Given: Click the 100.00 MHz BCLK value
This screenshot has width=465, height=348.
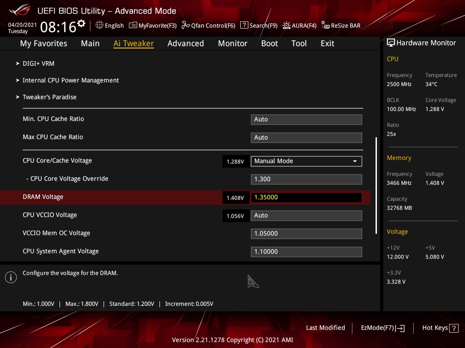Looking at the screenshot, I should point(401,109).
